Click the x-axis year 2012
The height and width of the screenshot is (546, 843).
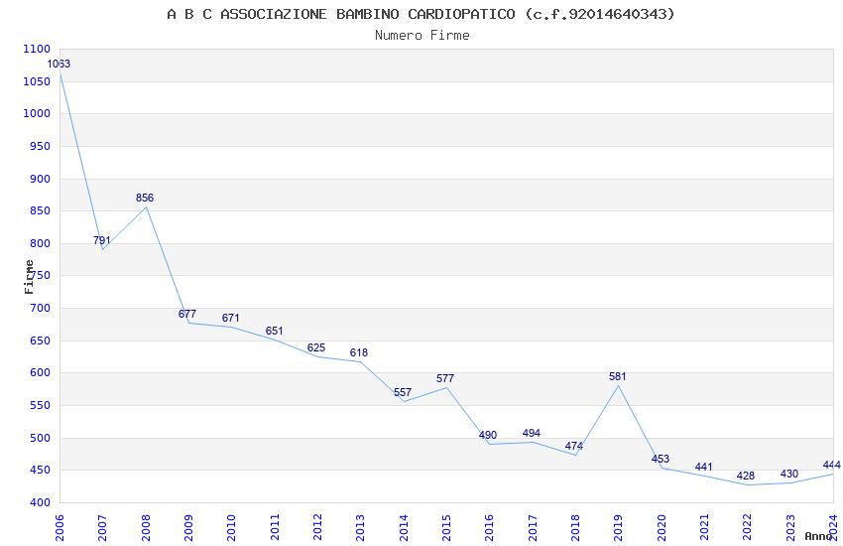point(317,527)
